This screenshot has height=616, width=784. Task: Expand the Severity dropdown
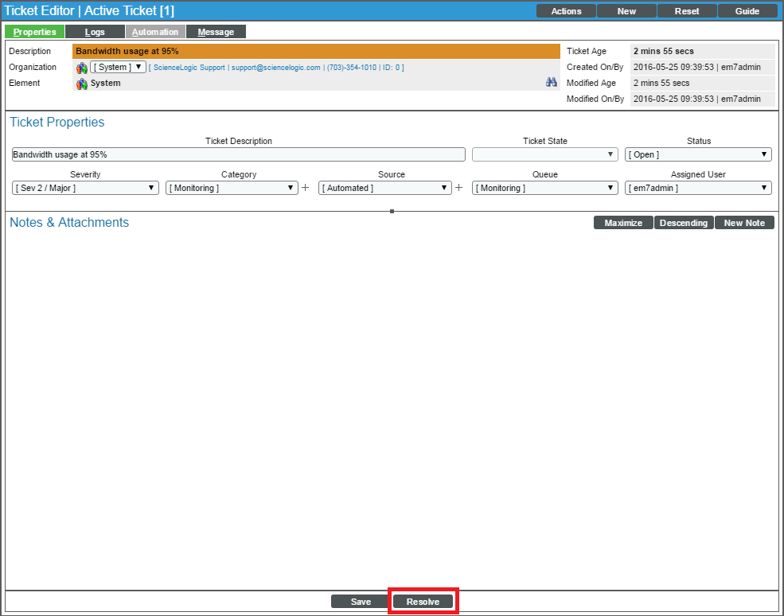pyautogui.click(x=85, y=188)
